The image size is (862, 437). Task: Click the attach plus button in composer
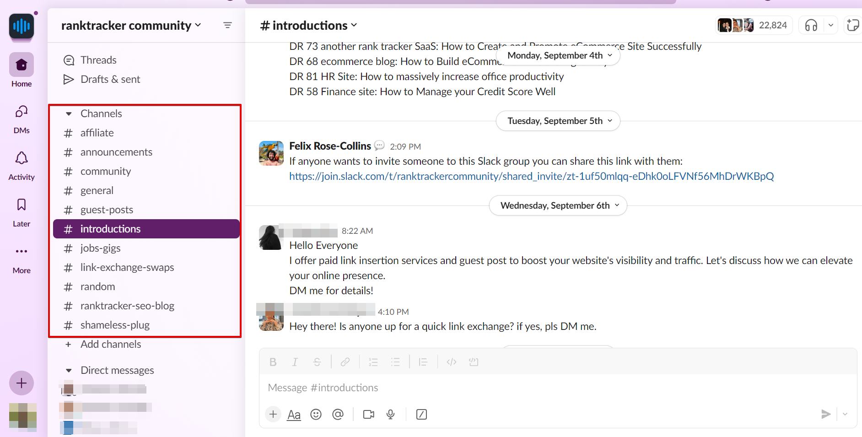(x=273, y=414)
